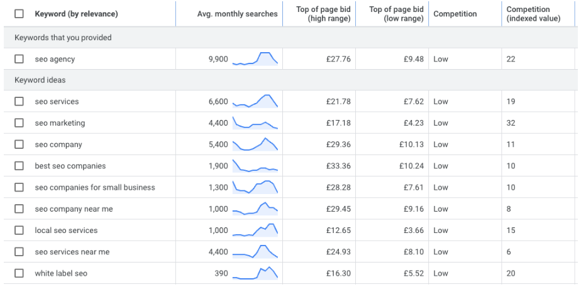Select the 'seo company near me' checkbox

click(19, 208)
